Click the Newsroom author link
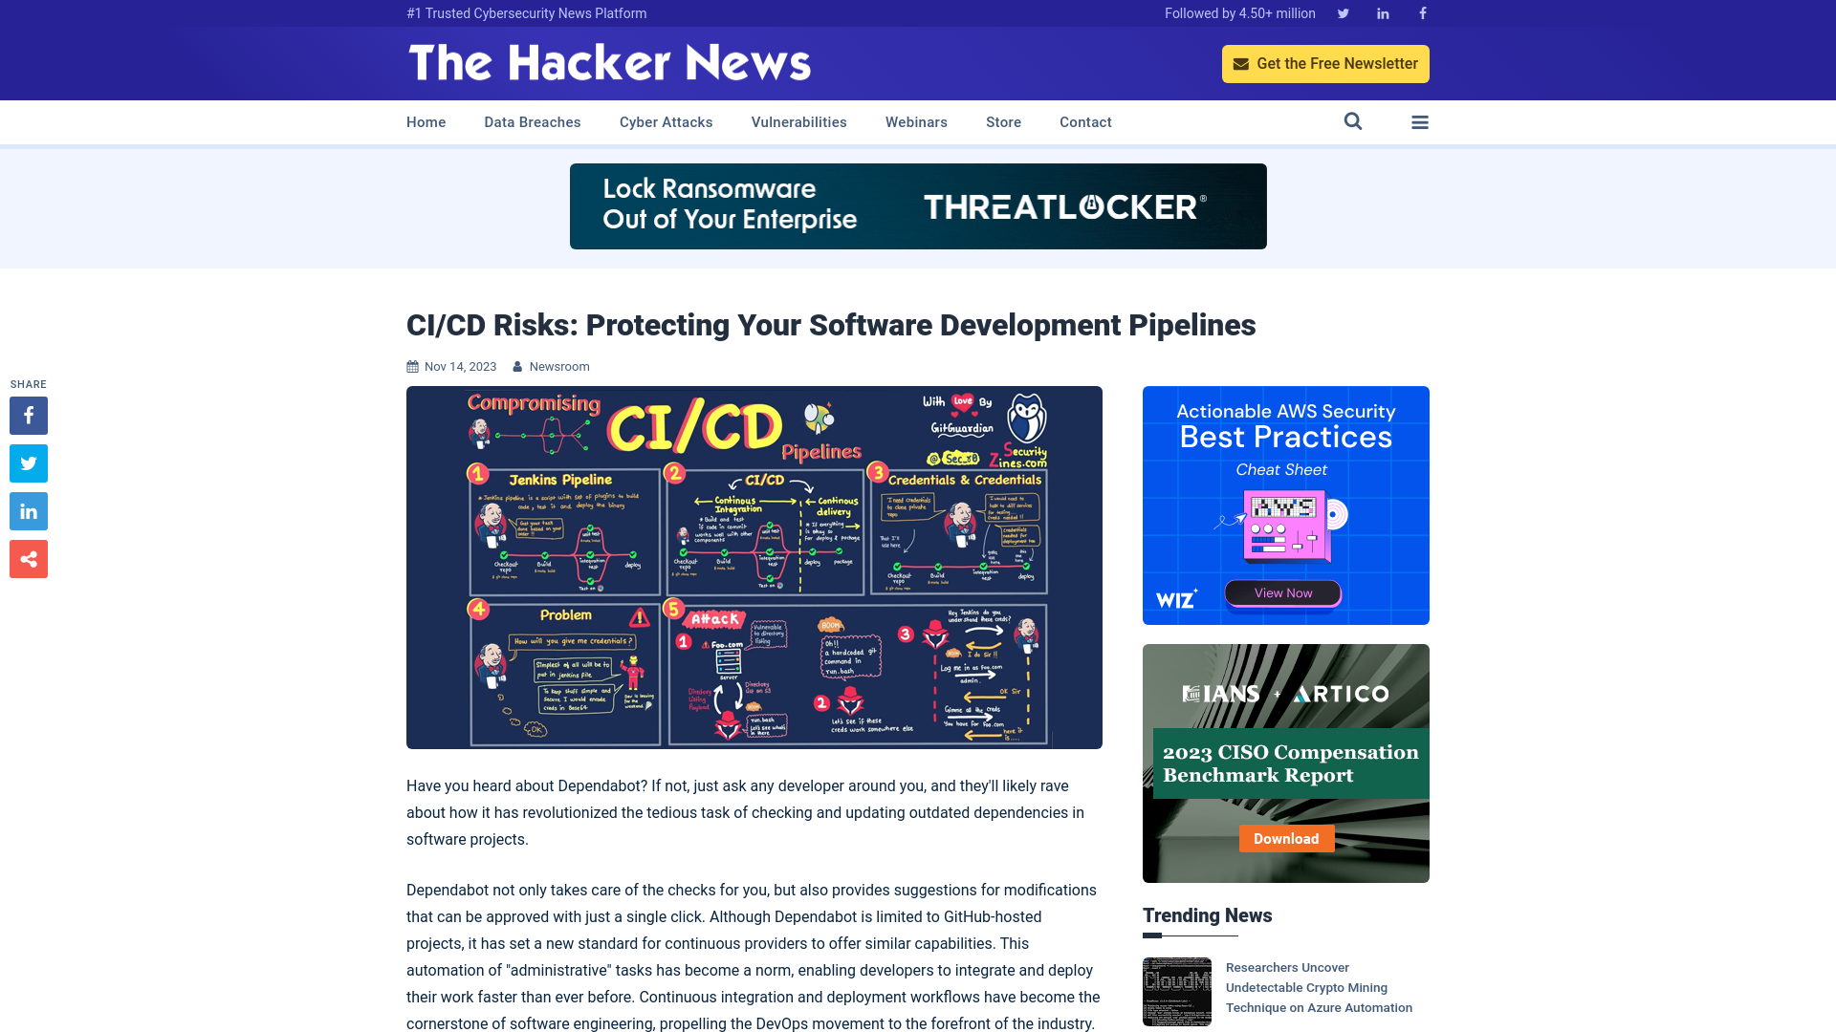1836x1032 pixels. pos(558,365)
